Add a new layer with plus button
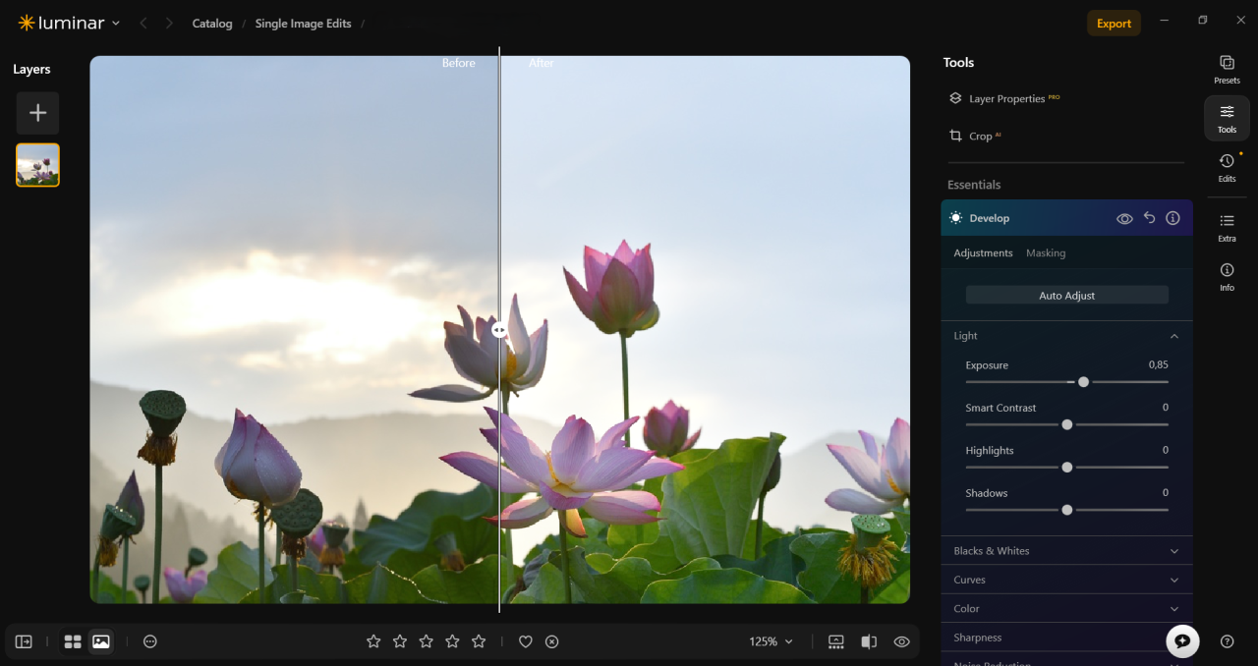 click(37, 113)
